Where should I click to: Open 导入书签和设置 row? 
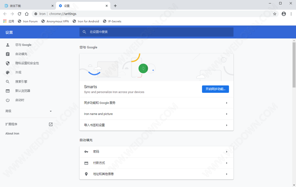[156, 125]
